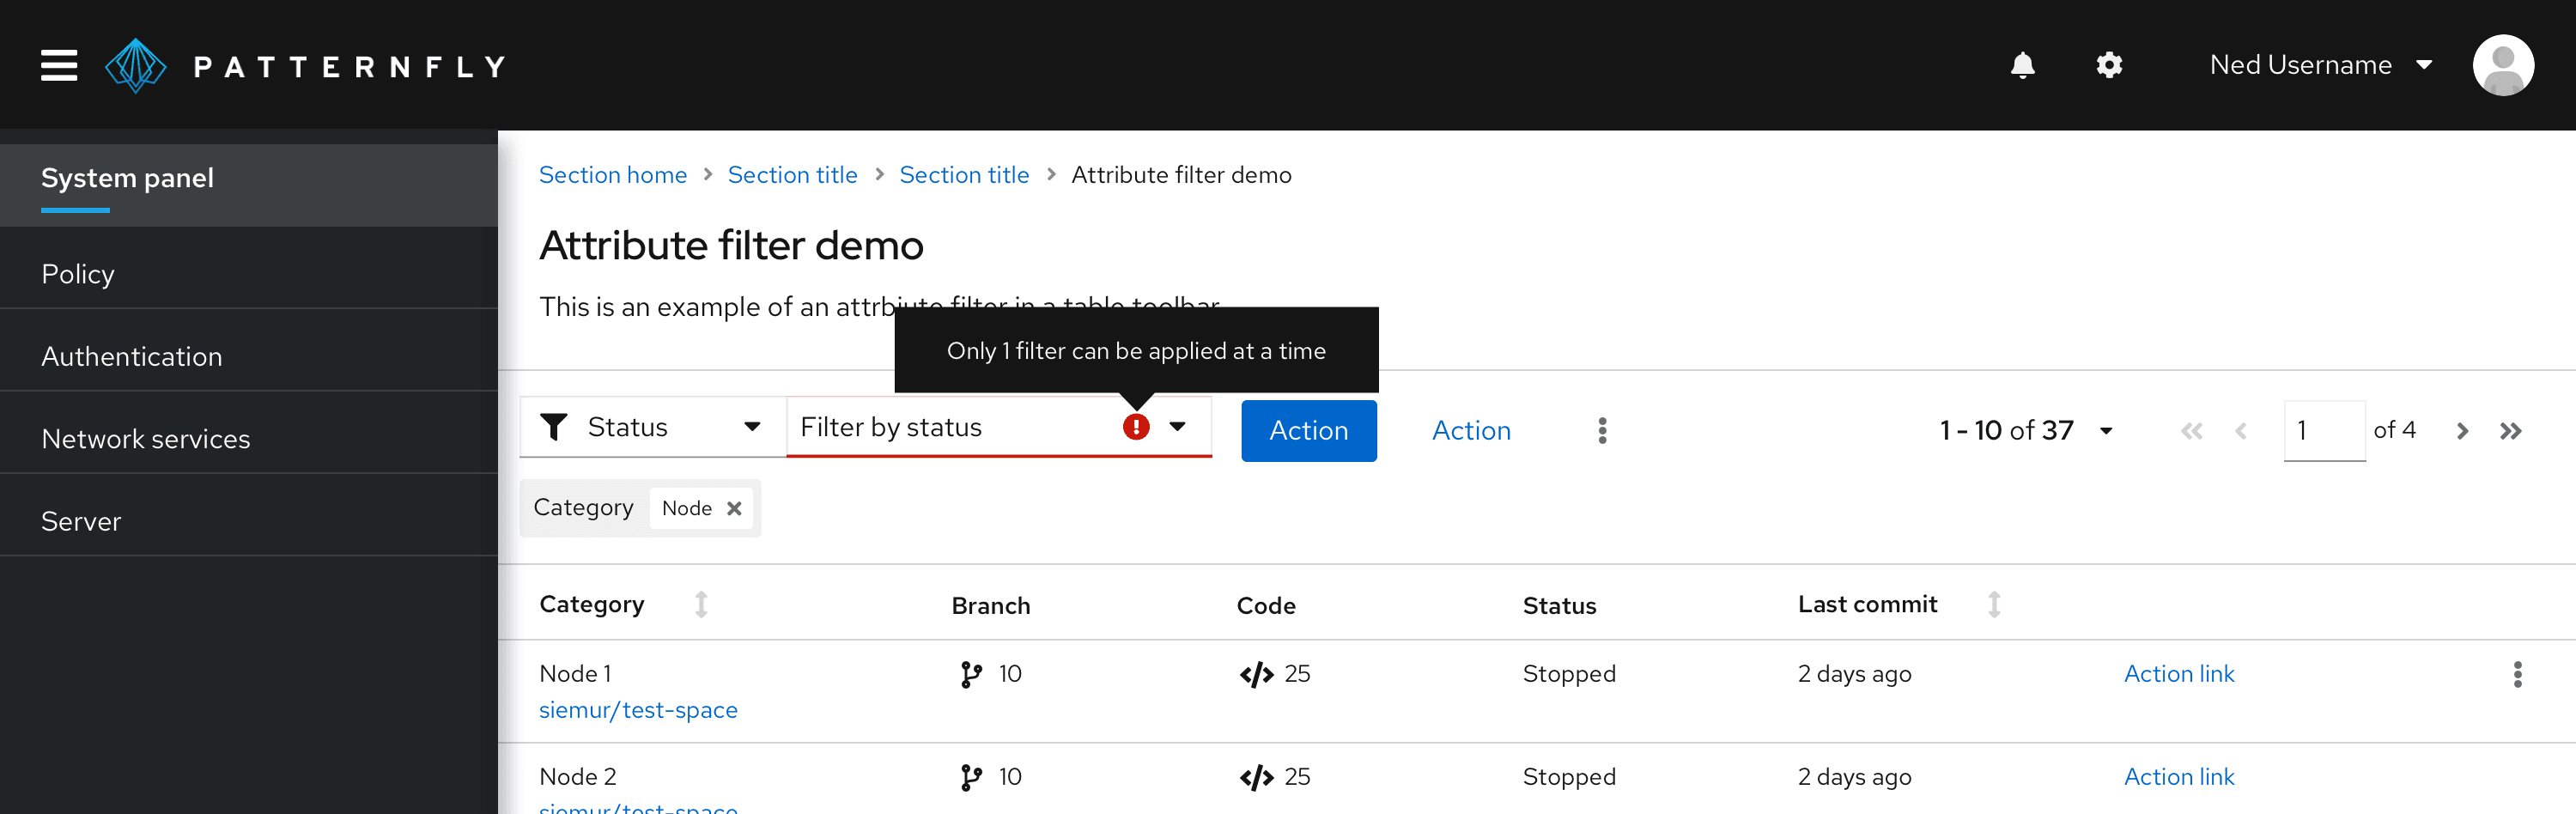Image resolution: width=2576 pixels, height=814 pixels.
Task: Select Policy in the sidebar
Action: pos(78,274)
